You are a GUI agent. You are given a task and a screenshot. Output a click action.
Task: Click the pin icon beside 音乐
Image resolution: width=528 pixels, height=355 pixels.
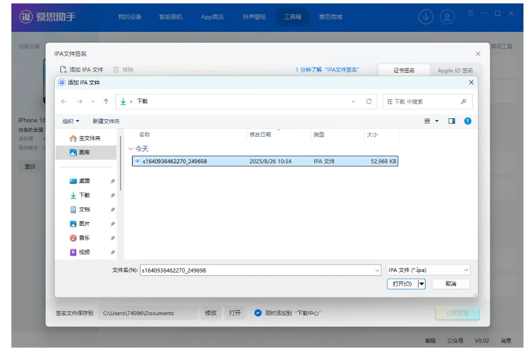point(113,238)
